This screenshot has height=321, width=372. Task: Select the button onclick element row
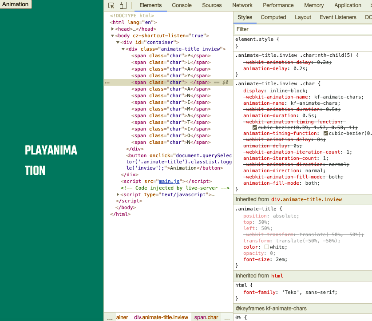point(179,162)
